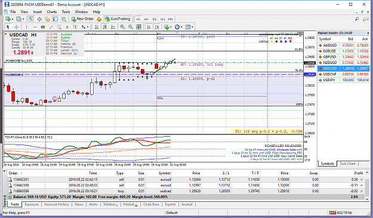Image resolution: width=373 pixels, height=218 pixels.
Task: Expand the templates dropdown arrow
Action: 192,27
